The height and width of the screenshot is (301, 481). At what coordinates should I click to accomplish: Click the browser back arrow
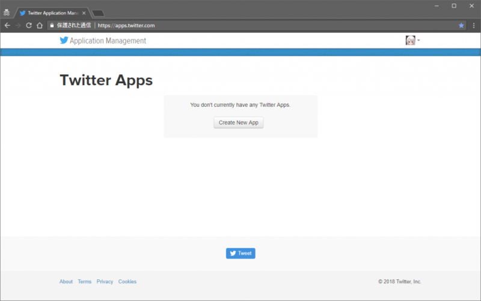pos(7,25)
